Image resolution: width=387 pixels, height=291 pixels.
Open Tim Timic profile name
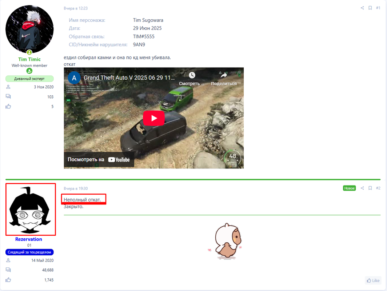click(29, 59)
